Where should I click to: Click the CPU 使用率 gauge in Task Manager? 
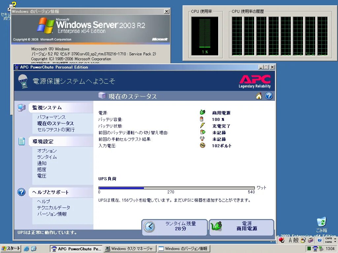click(x=205, y=36)
